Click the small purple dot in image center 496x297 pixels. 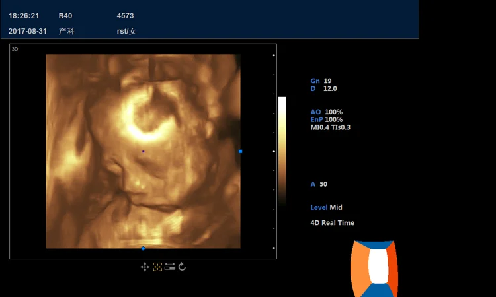point(144,151)
